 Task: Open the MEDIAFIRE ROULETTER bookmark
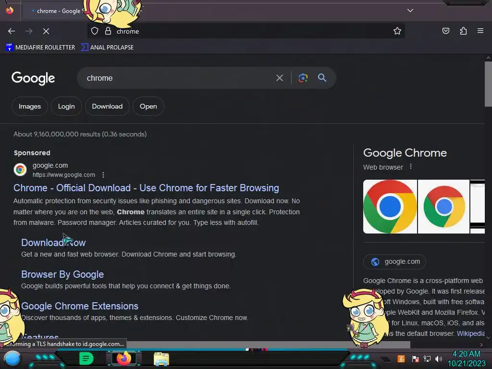tap(40, 48)
